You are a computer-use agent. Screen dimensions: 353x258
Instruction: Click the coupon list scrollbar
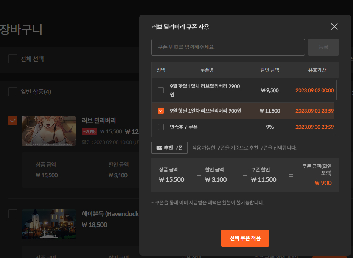[x=336, y=90]
